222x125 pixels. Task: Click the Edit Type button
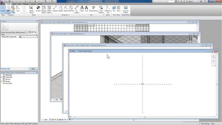[x=33, y=32]
